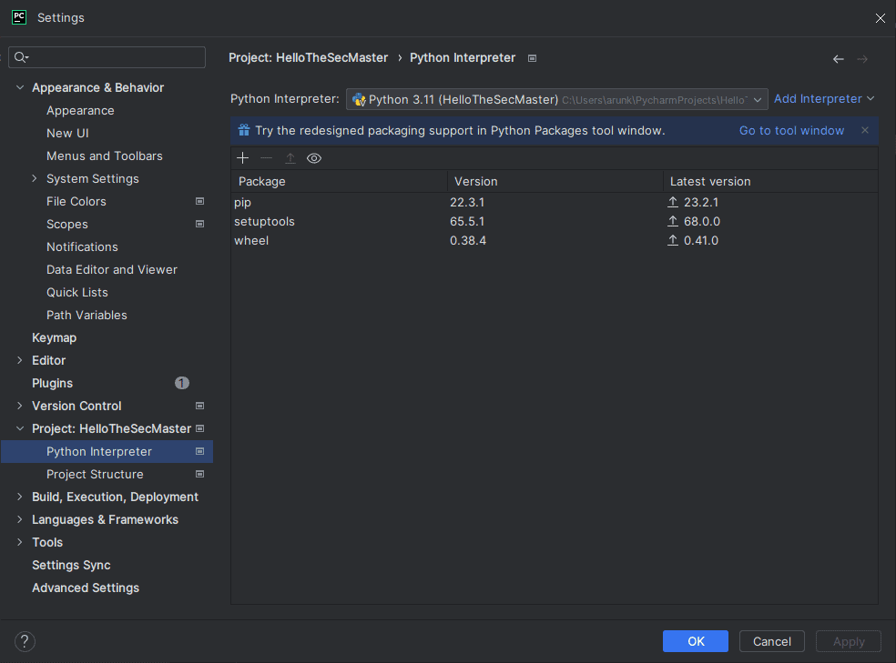Click upgrade arrow beside wheel latest version
The height and width of the screenshot is (663, 896).
click(673, 240)
